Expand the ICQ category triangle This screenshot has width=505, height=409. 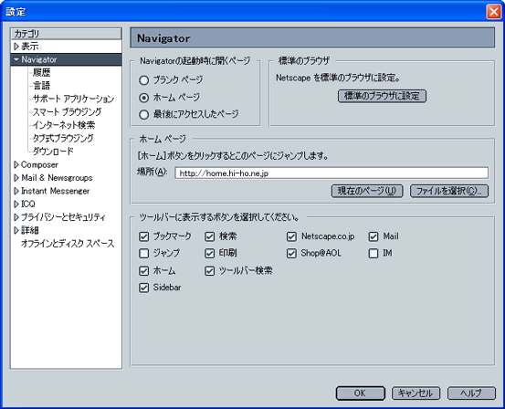[16, 204]
